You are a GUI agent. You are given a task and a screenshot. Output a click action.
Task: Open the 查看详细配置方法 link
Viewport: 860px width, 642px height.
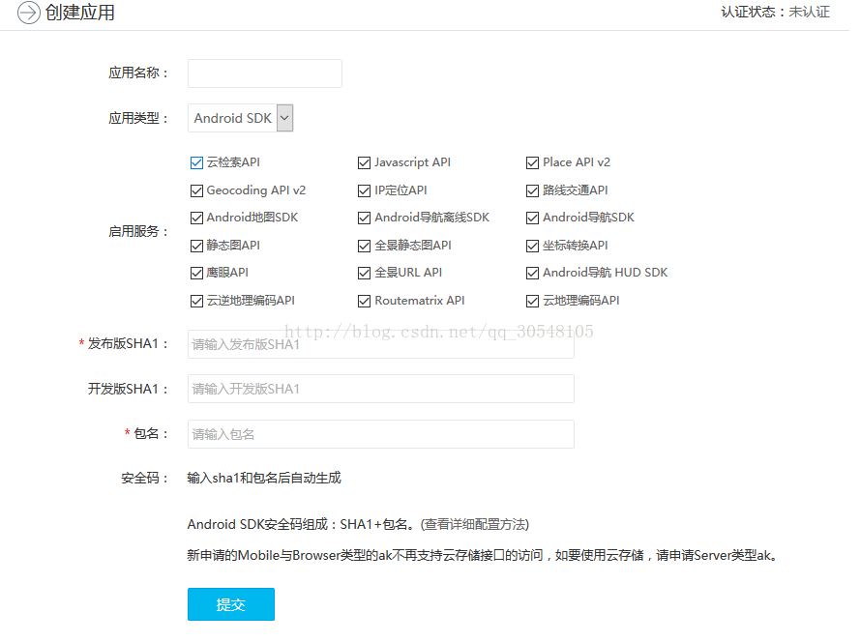475,525
